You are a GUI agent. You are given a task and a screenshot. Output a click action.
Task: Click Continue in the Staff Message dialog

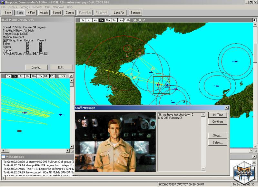[218, 121]
